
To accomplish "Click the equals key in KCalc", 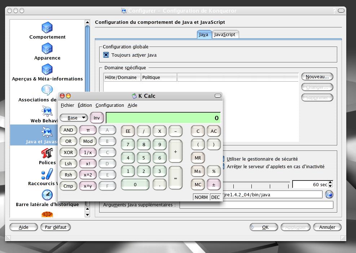I will pyautogui.click(x=176, y=178).
